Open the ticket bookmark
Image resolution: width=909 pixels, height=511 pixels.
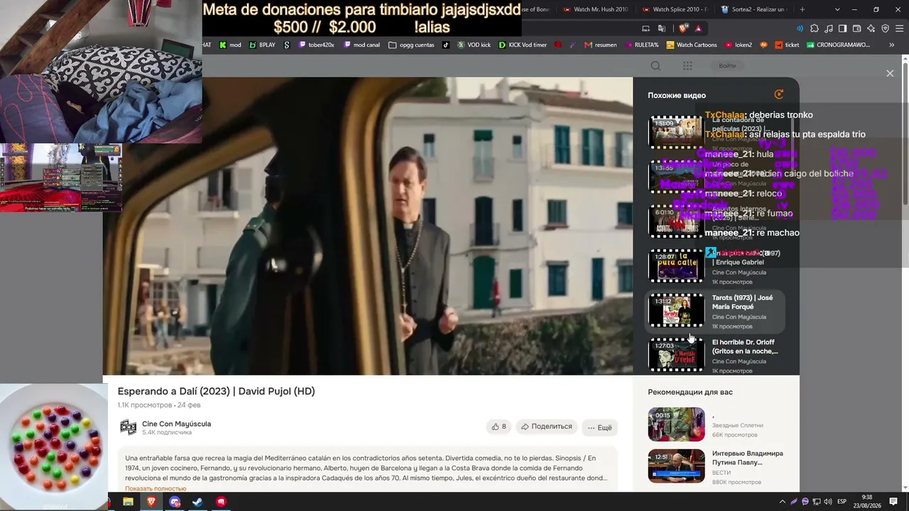[x=787, y=45]
